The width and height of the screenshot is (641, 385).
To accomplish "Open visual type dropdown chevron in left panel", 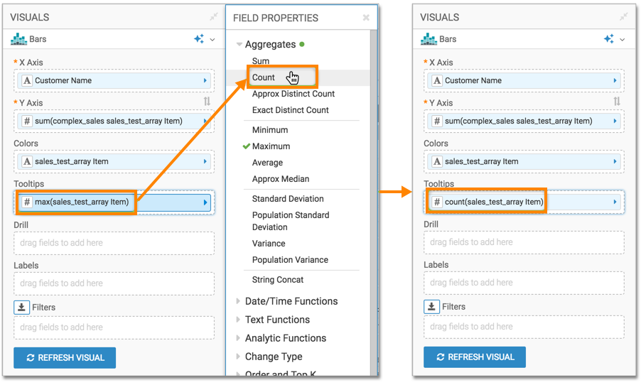I will (212, 40).
